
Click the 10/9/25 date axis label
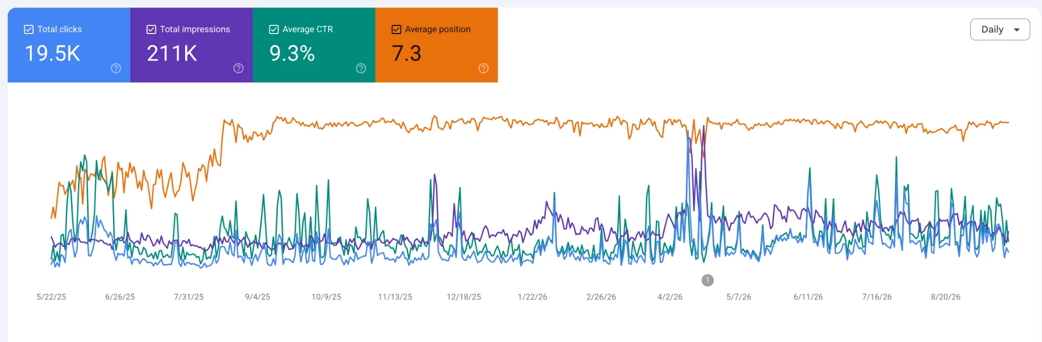(326, 297)
